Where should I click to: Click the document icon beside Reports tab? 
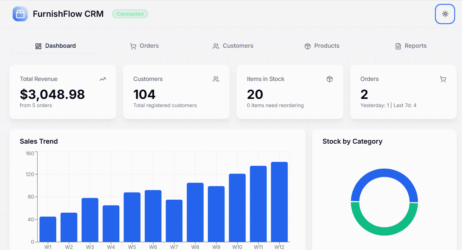397,46
